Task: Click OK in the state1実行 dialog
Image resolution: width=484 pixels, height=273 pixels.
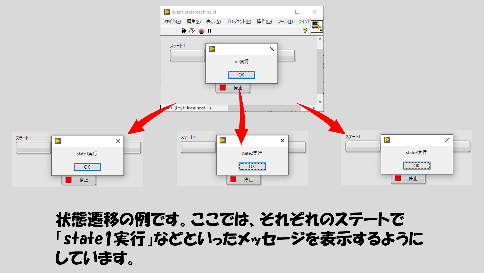Action: 87,167
